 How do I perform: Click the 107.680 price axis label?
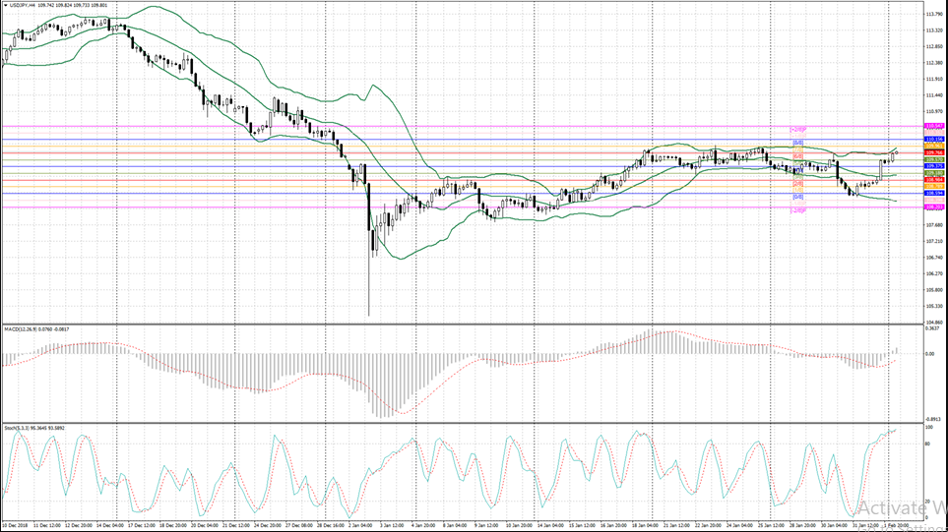click(934, 225)
